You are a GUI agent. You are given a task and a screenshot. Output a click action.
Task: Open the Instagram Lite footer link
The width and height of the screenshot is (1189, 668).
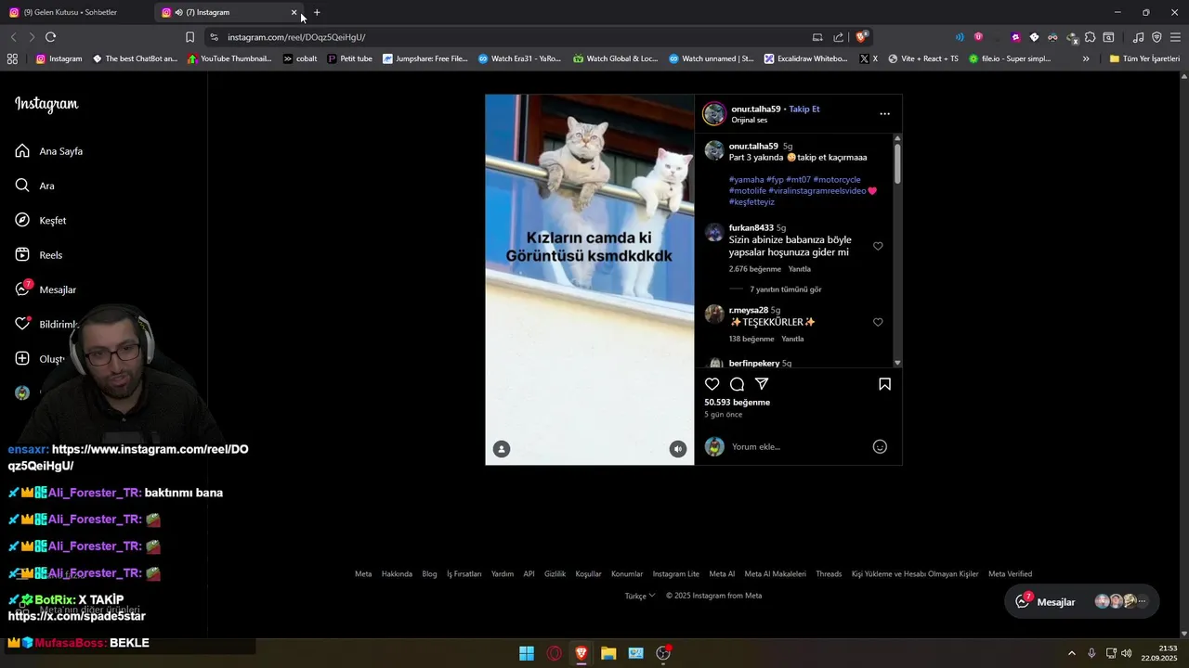point(675,573)
